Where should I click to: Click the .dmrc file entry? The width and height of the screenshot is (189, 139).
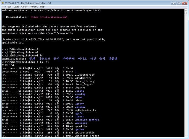pyautogui.click(x=79, y=101)
